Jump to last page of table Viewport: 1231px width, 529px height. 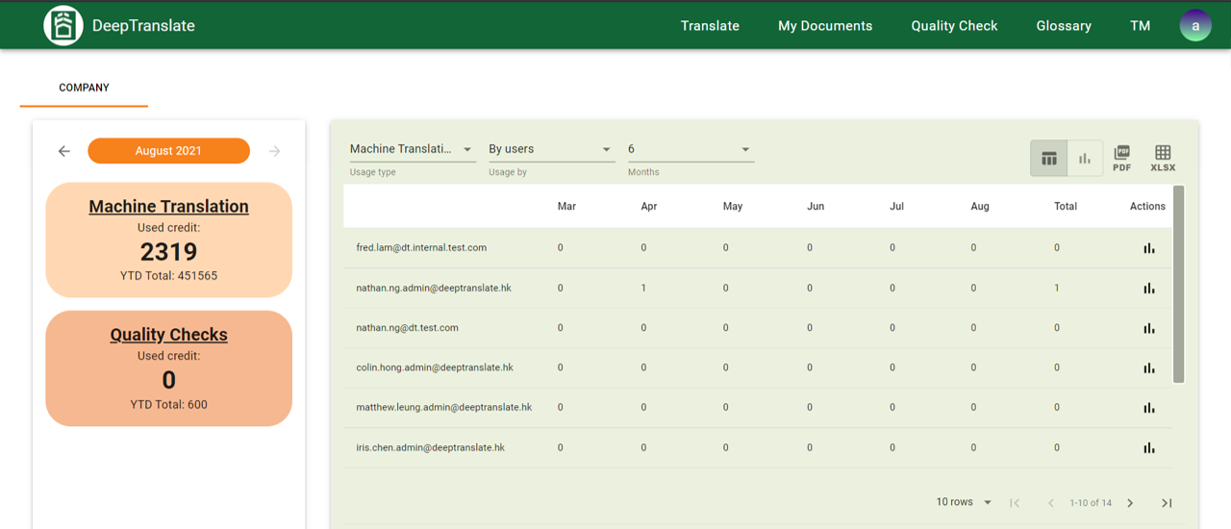tap(1167, 503)
